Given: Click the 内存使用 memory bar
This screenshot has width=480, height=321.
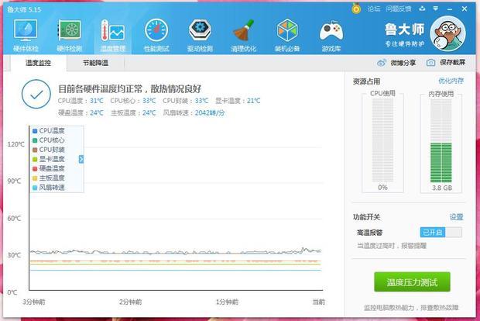Looking at the screenshot, I should 441,140.
